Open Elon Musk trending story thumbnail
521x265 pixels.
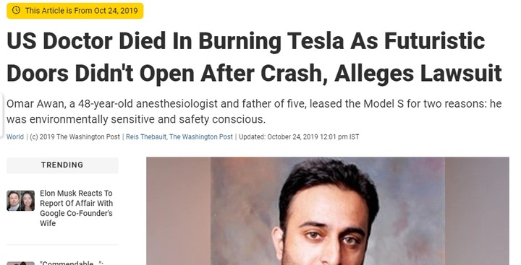20,201
